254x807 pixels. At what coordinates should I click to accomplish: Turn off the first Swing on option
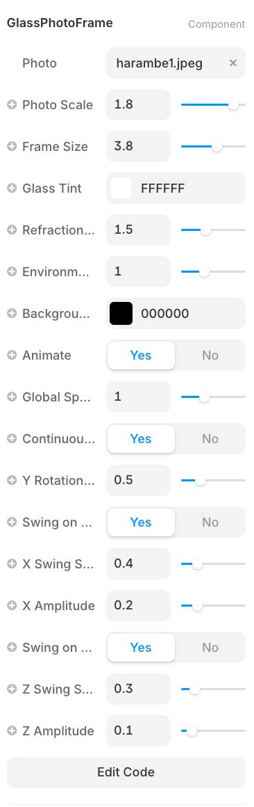click(x=210, y=522)
